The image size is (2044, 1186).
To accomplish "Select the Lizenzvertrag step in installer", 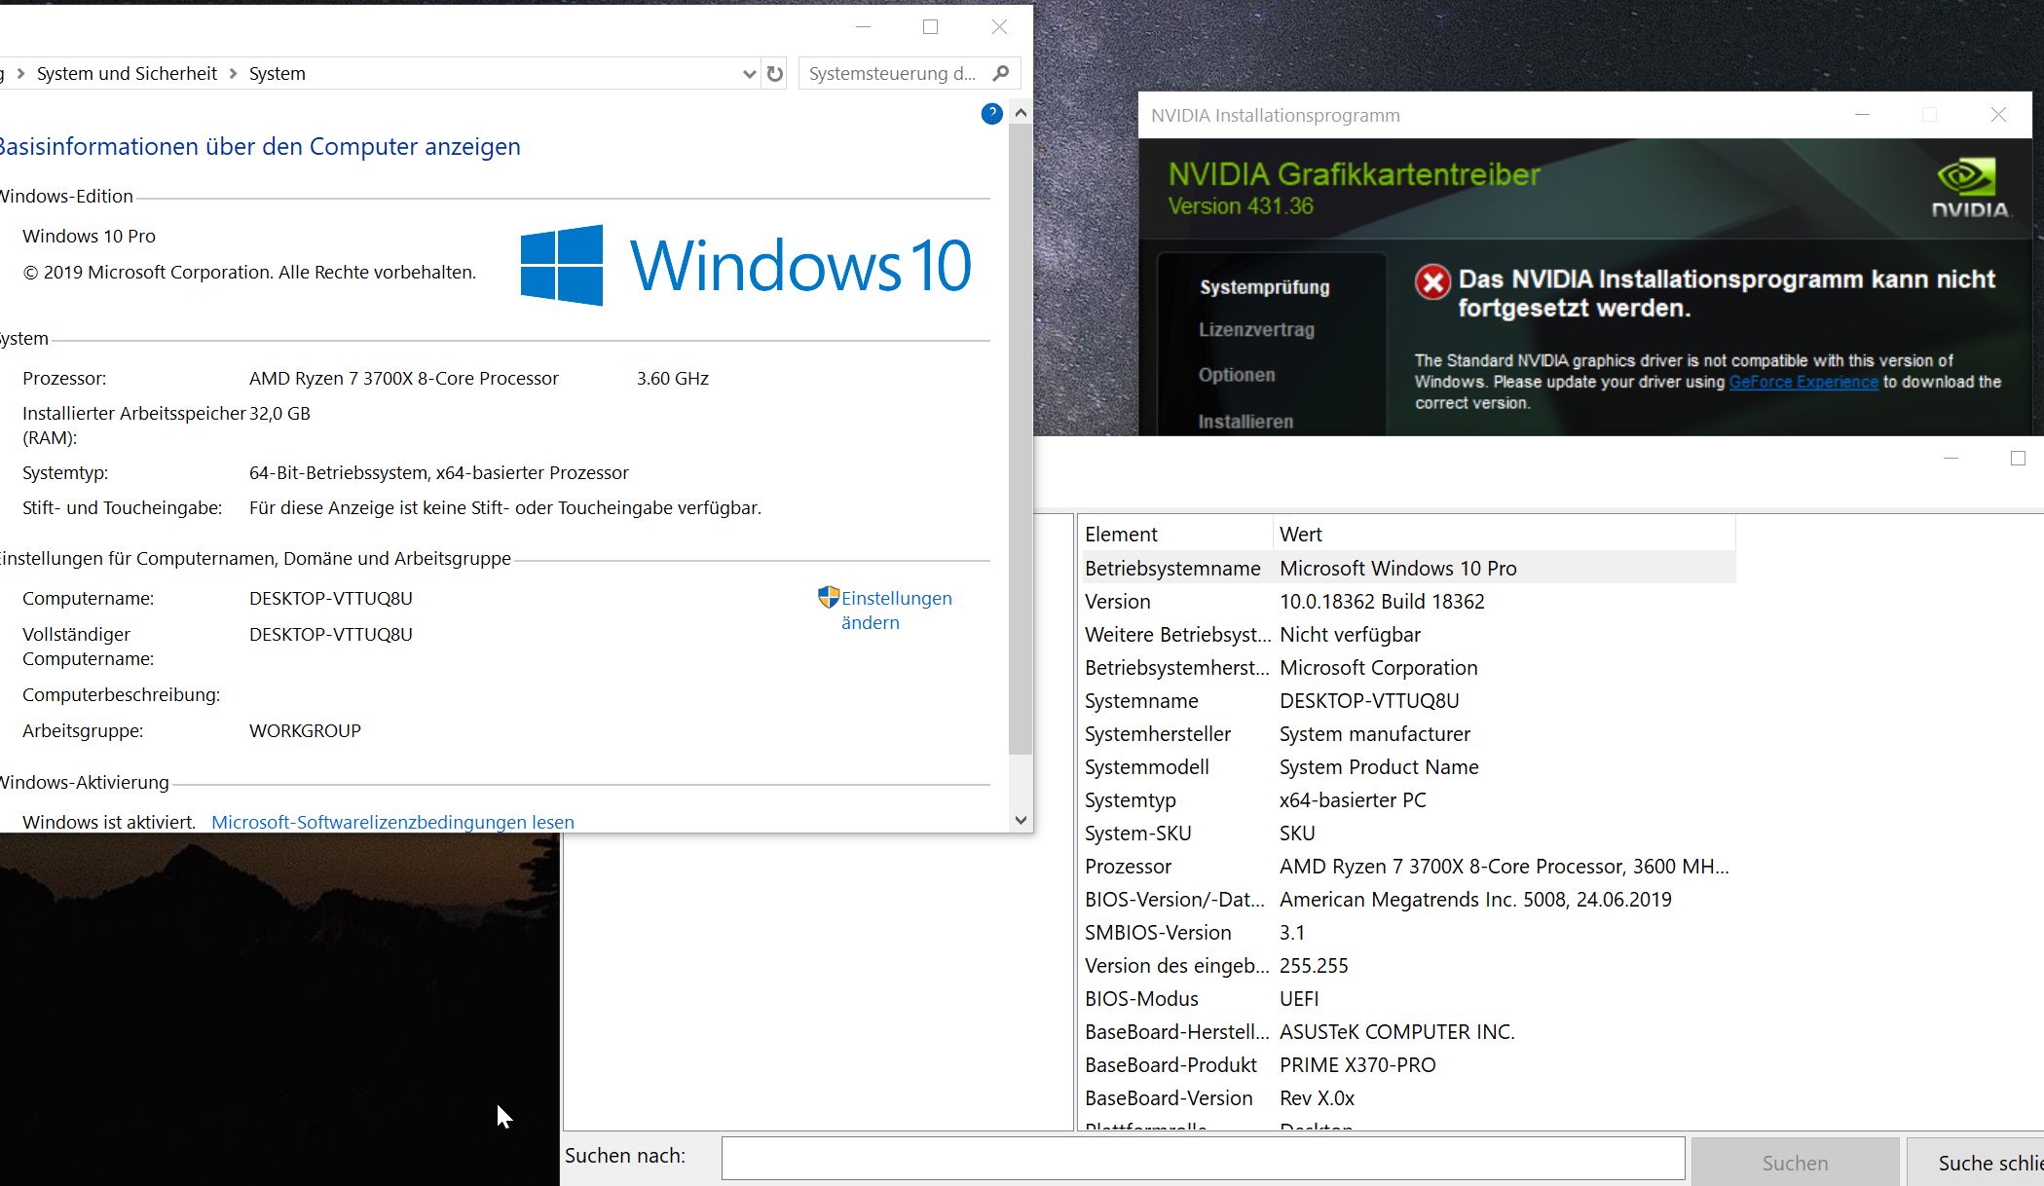I will tap(1256, 330).
